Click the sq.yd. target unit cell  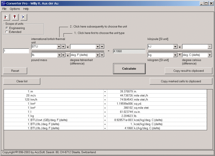click(170, 104)
